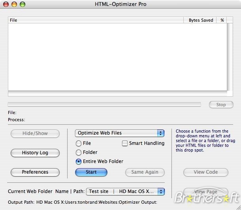
Task: Click the vertical scrollbar of file list
Action: (x=230, y=57)
